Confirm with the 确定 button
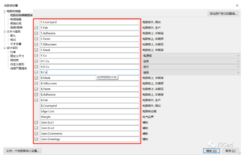Viewport: 245px width, 160px height. [210, 151]
